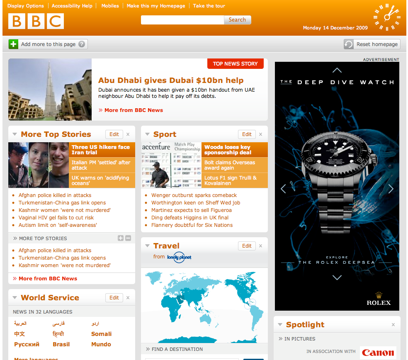Open Brasil language news
408x360 pixels.
61,344
